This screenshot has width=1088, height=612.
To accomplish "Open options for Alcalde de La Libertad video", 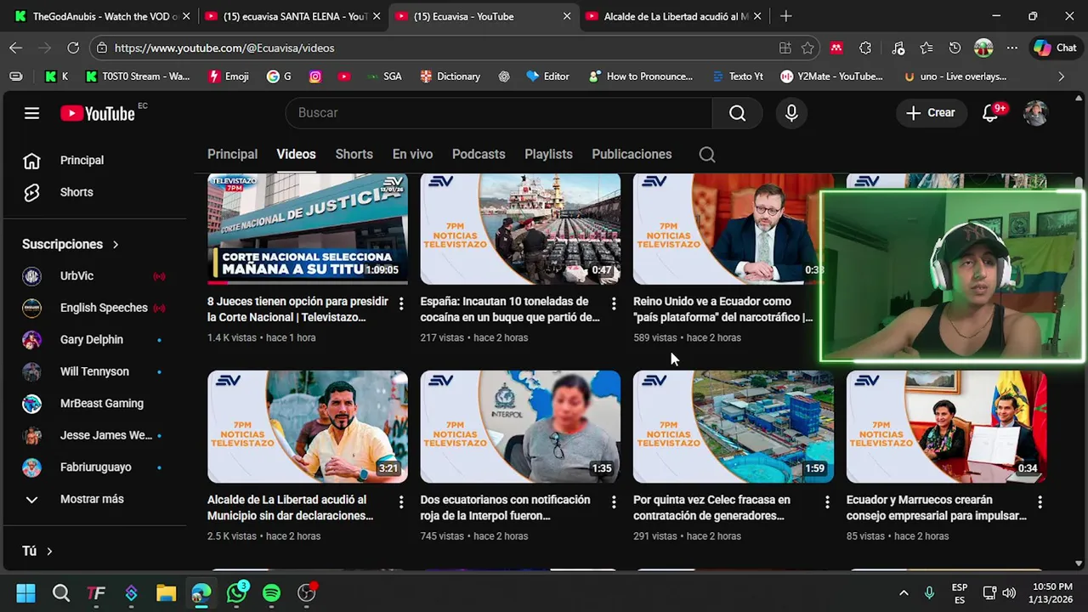I will click(x=401, y=502).
